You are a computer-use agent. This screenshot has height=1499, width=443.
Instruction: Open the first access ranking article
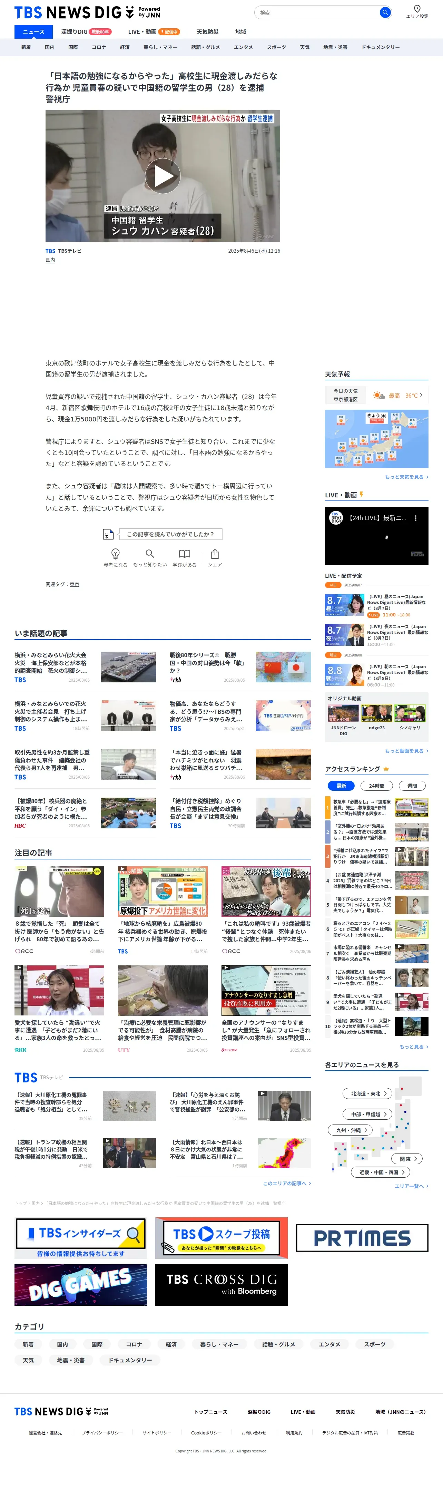(x=377, y=808)
